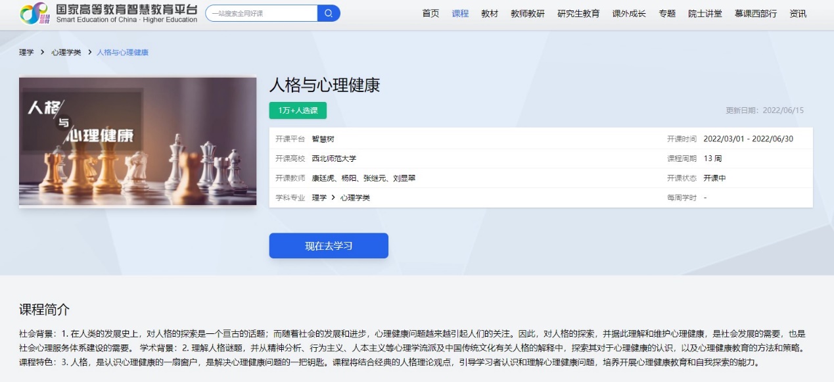Click 理学 in the 学科专业 row

319,198
